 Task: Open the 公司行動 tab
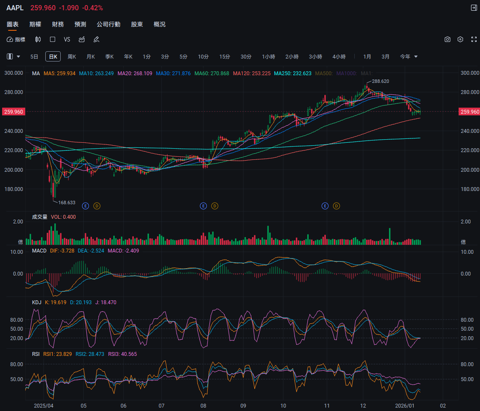(108, 24)
